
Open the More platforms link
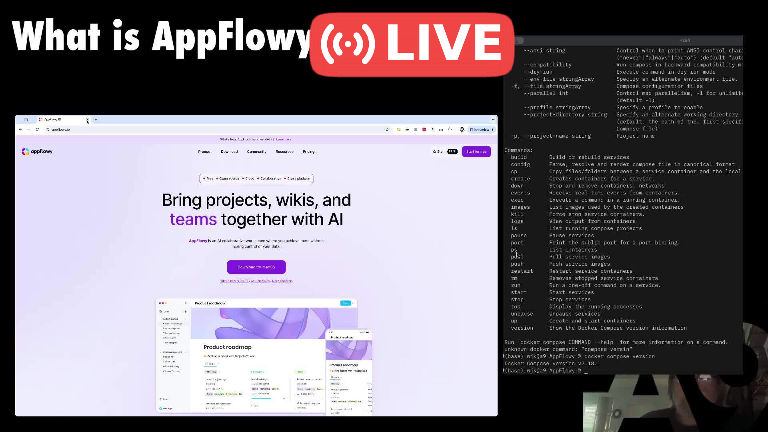[282, 281]
